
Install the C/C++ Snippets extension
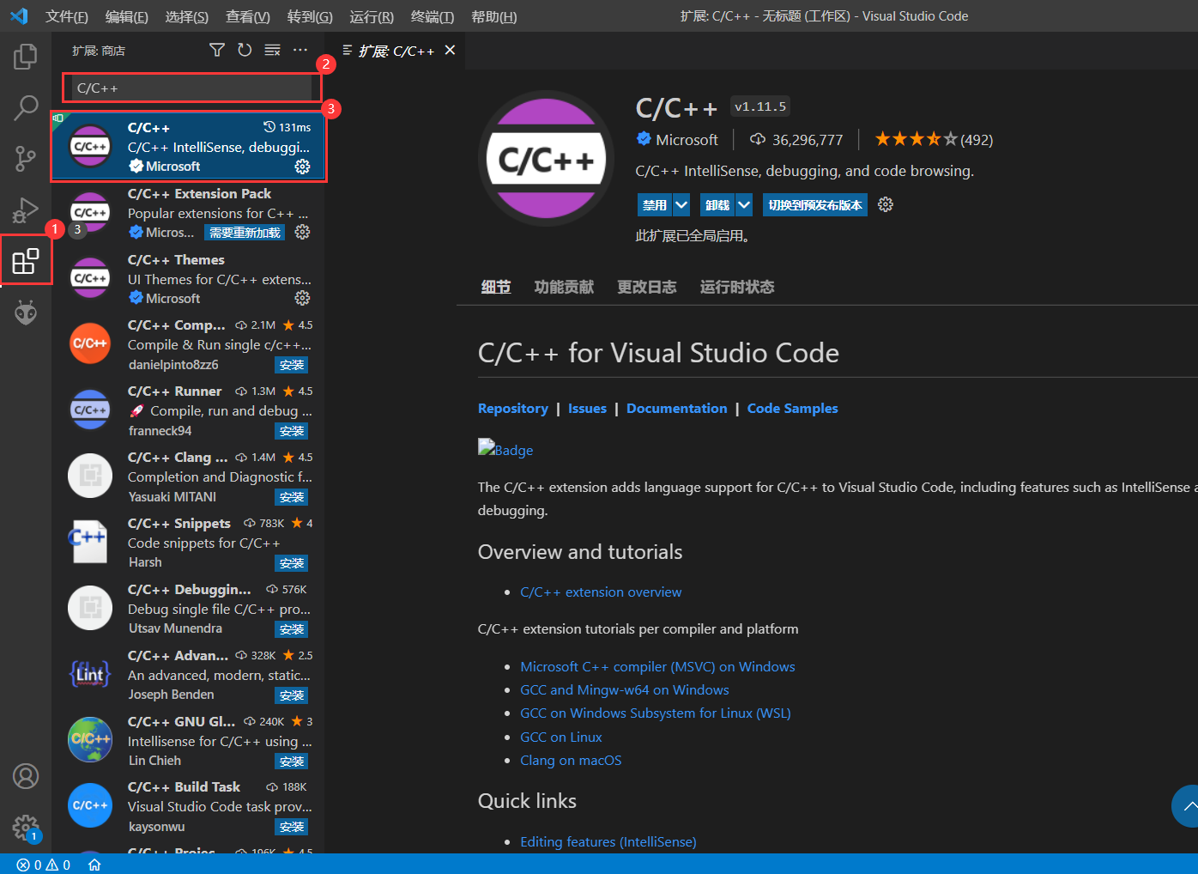(292, 563)
